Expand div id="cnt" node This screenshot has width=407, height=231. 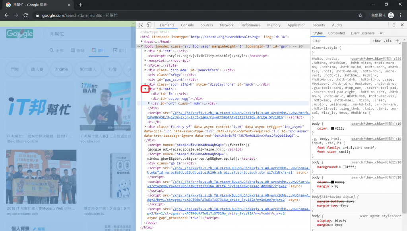149,103
